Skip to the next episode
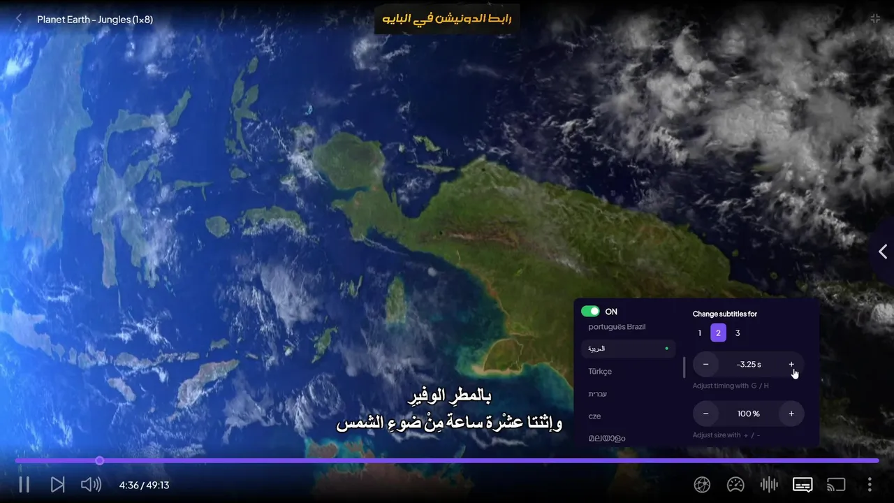This screenshot has height=503, width=894. (57, 484)
